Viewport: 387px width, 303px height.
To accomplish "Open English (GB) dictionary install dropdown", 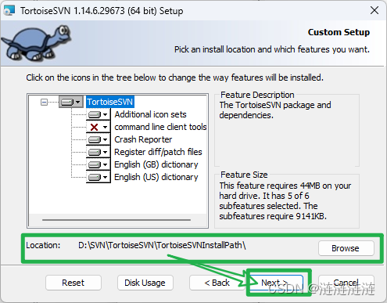I will (x=99, y=164).
